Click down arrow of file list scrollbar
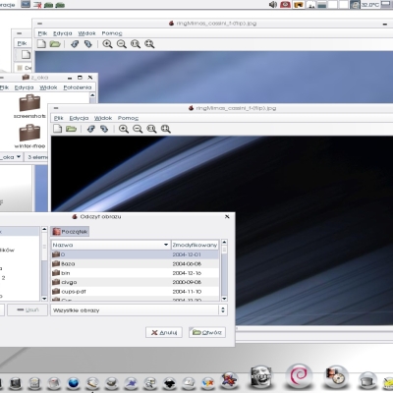 224,299
